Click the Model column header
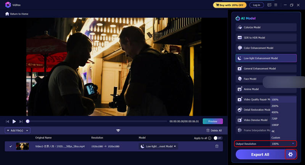The width and height of the screenshot is (305, 165). point(142,138)
